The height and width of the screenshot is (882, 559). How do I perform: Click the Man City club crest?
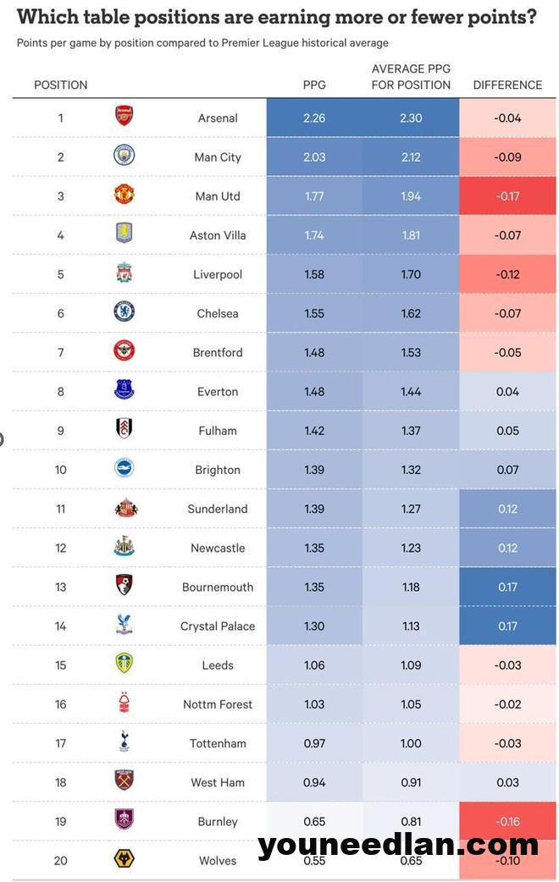pos(125,156)
